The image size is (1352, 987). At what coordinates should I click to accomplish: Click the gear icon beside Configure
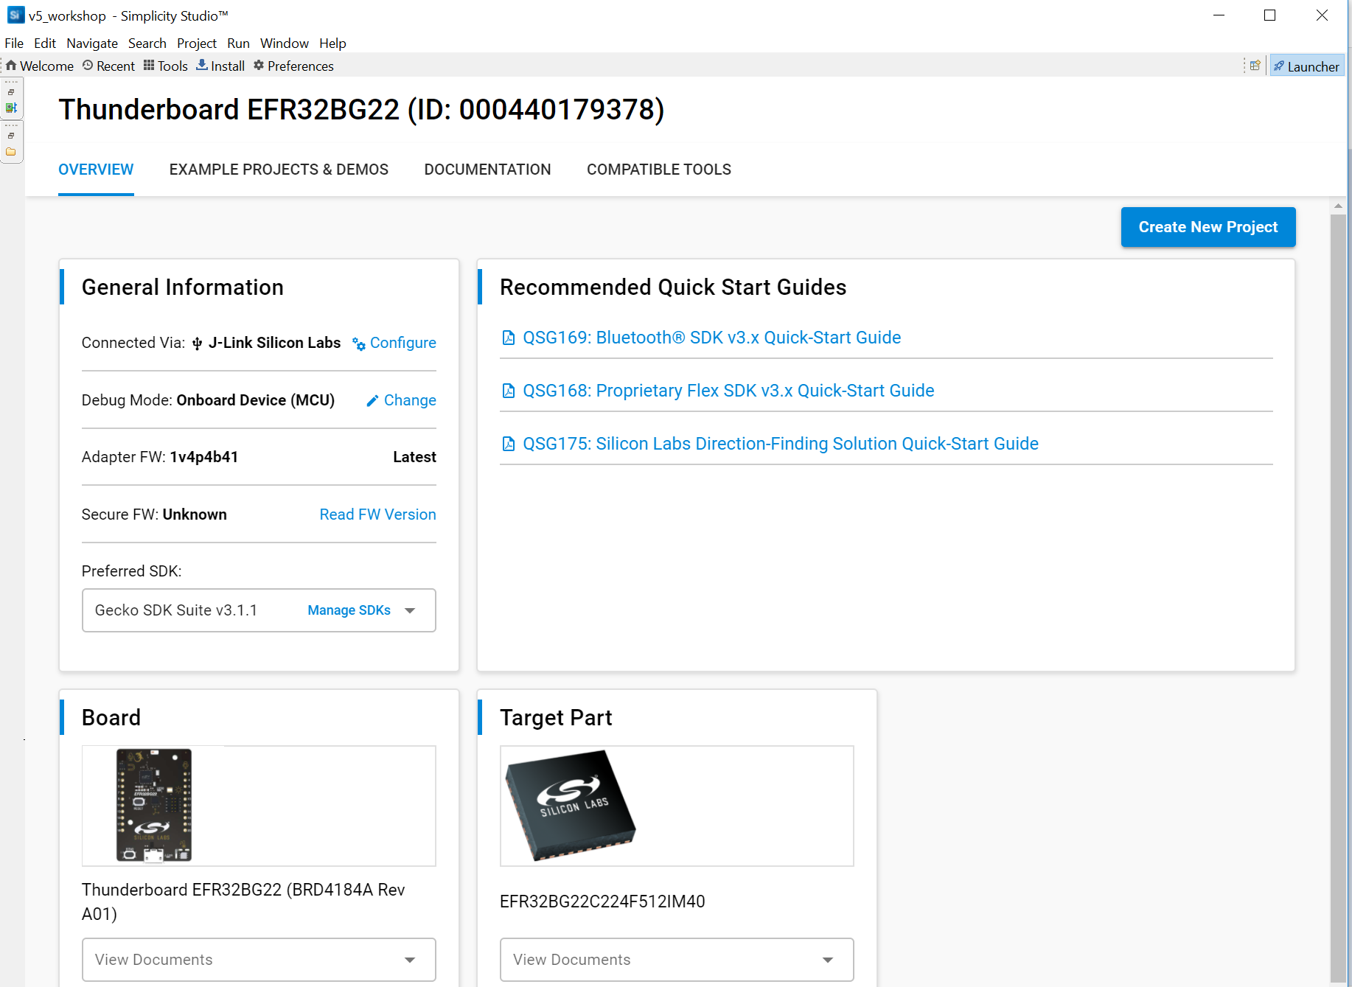(359, 343)
